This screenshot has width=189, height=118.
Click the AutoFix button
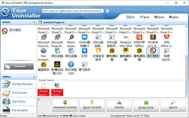119,106
